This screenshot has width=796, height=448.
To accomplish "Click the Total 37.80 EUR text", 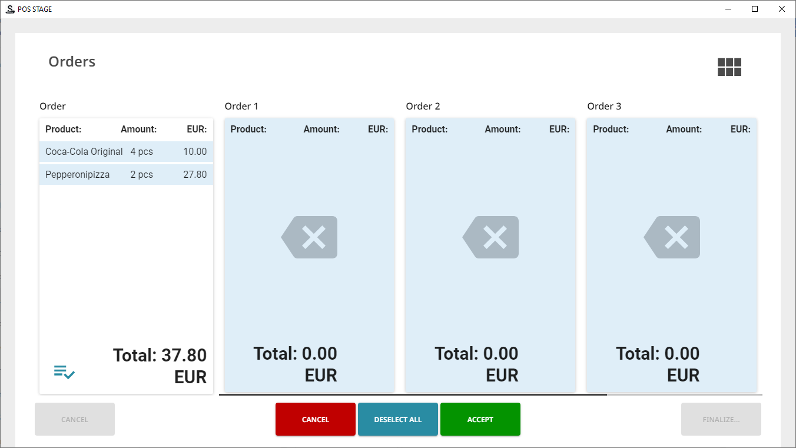I will [x=160, y=366].
